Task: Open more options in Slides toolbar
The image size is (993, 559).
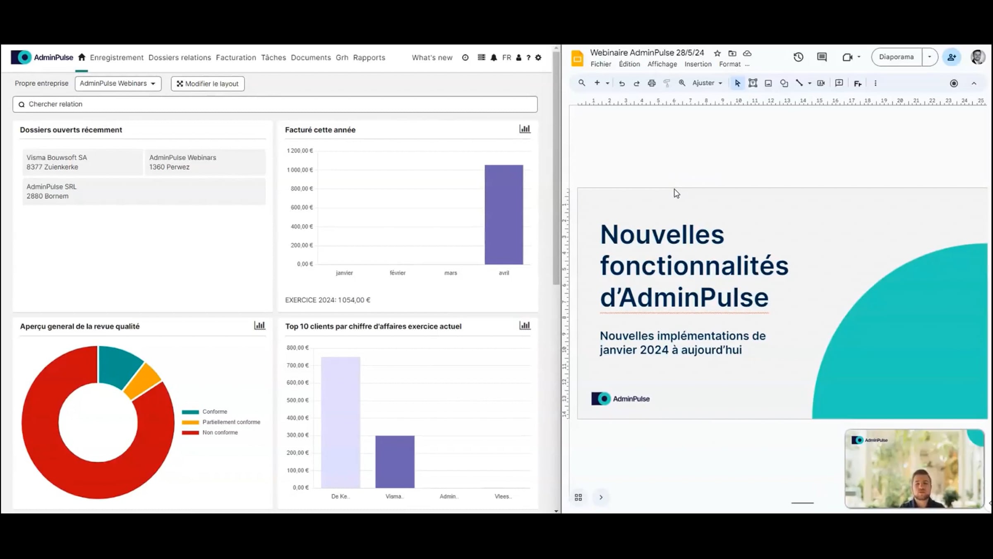Action: coord(875,83)
